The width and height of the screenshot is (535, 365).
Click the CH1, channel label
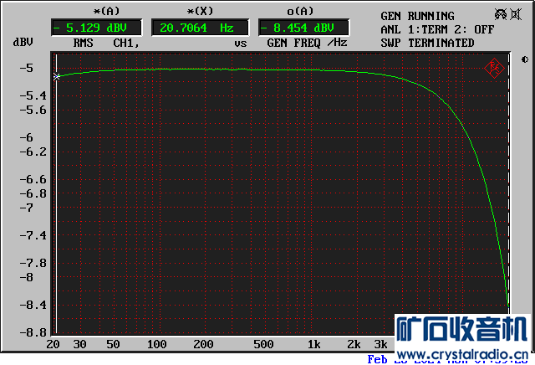(126, 43)
